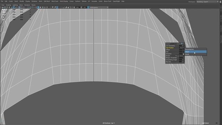Click the round icon in the in-view editor header
222x125 pixels.
coord(182,44)
